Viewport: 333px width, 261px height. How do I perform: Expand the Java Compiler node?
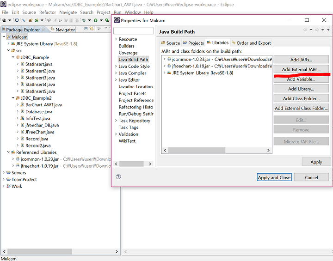coord(116,73)
